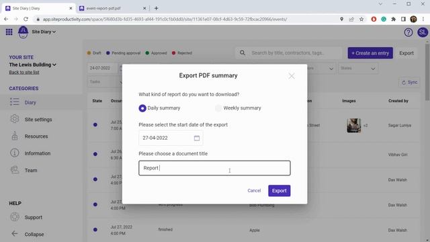Click the share page icon in address bar
The image size is (430, 242).
[x=351, y=19]
